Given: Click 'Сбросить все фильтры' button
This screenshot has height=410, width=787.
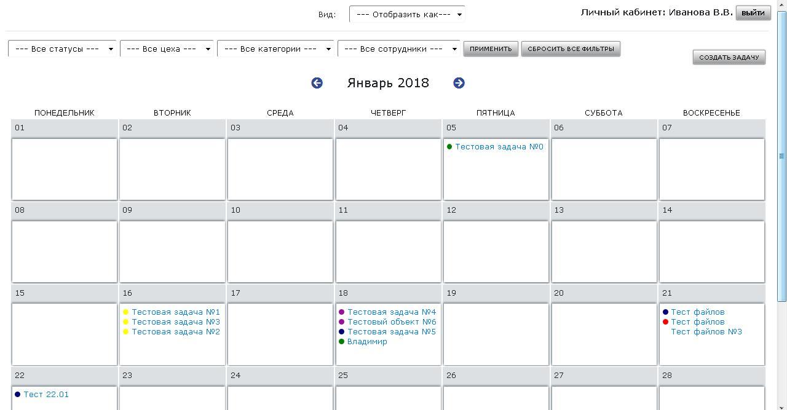Looking at the screenshot, I should (x=571, y=49).
